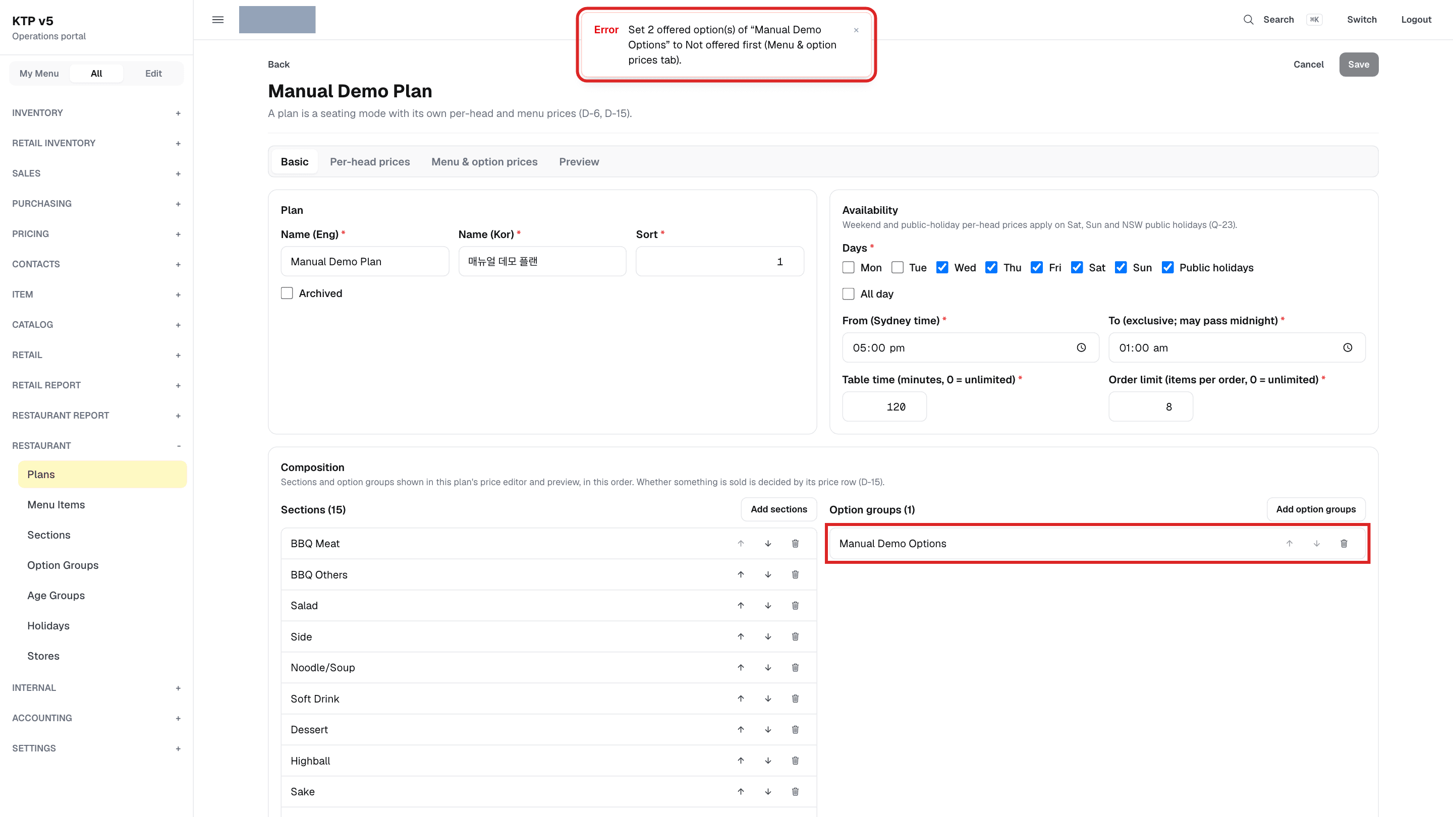This screenshot has width=1453, height=817.
Task: Move Highball section down
Action: click(768, 761)
